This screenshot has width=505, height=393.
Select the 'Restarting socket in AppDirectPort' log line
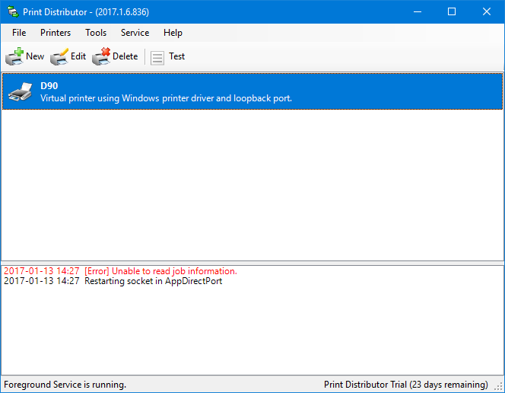click(113, 281)
